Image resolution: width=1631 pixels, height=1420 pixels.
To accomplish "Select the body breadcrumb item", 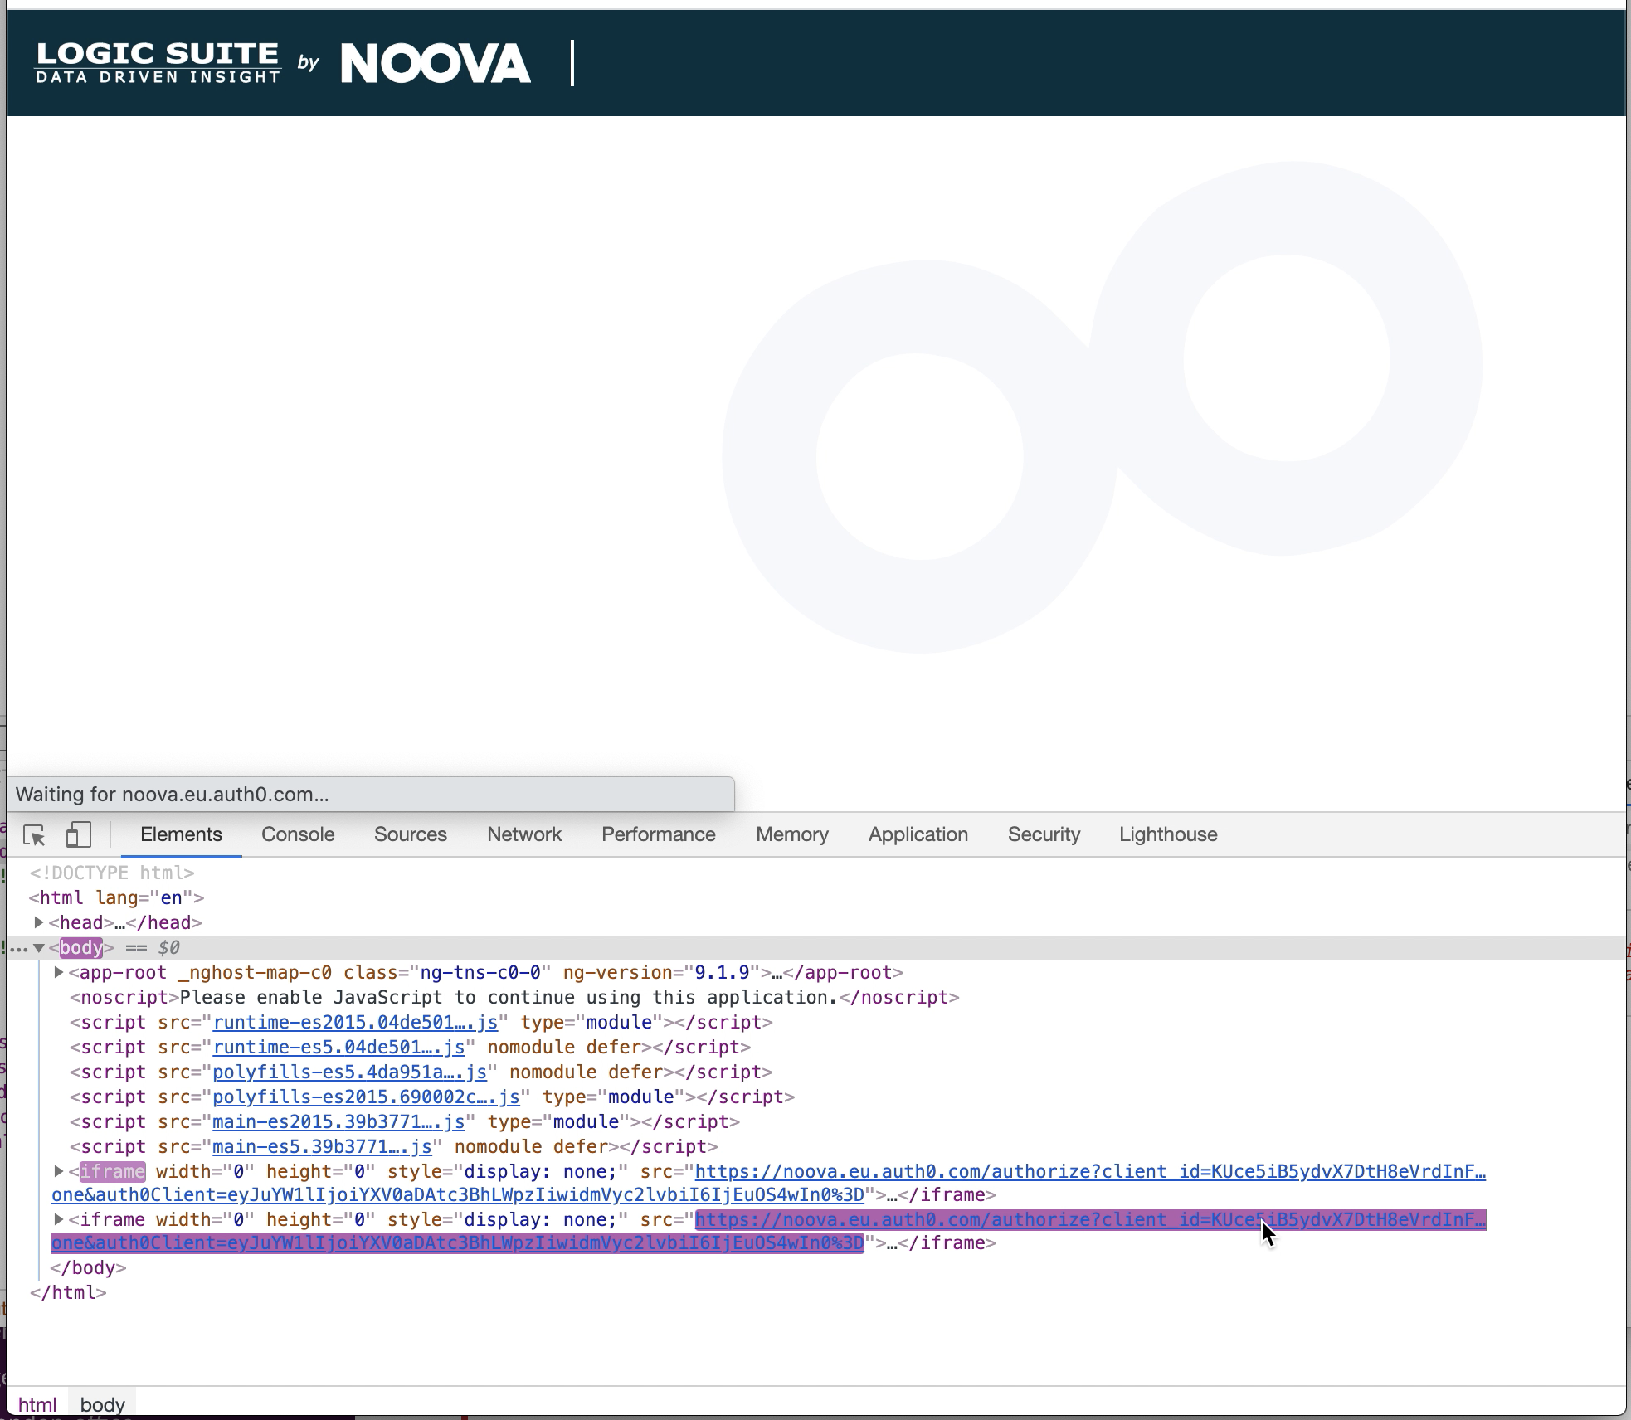I will [102, 1404].
